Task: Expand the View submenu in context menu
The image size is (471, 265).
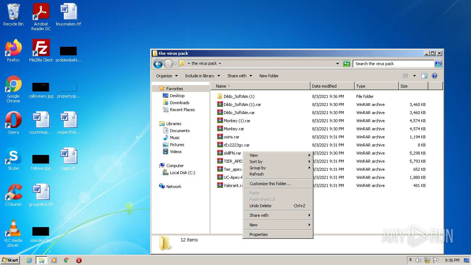Action: pyautogui.click(x=278, y=155)
